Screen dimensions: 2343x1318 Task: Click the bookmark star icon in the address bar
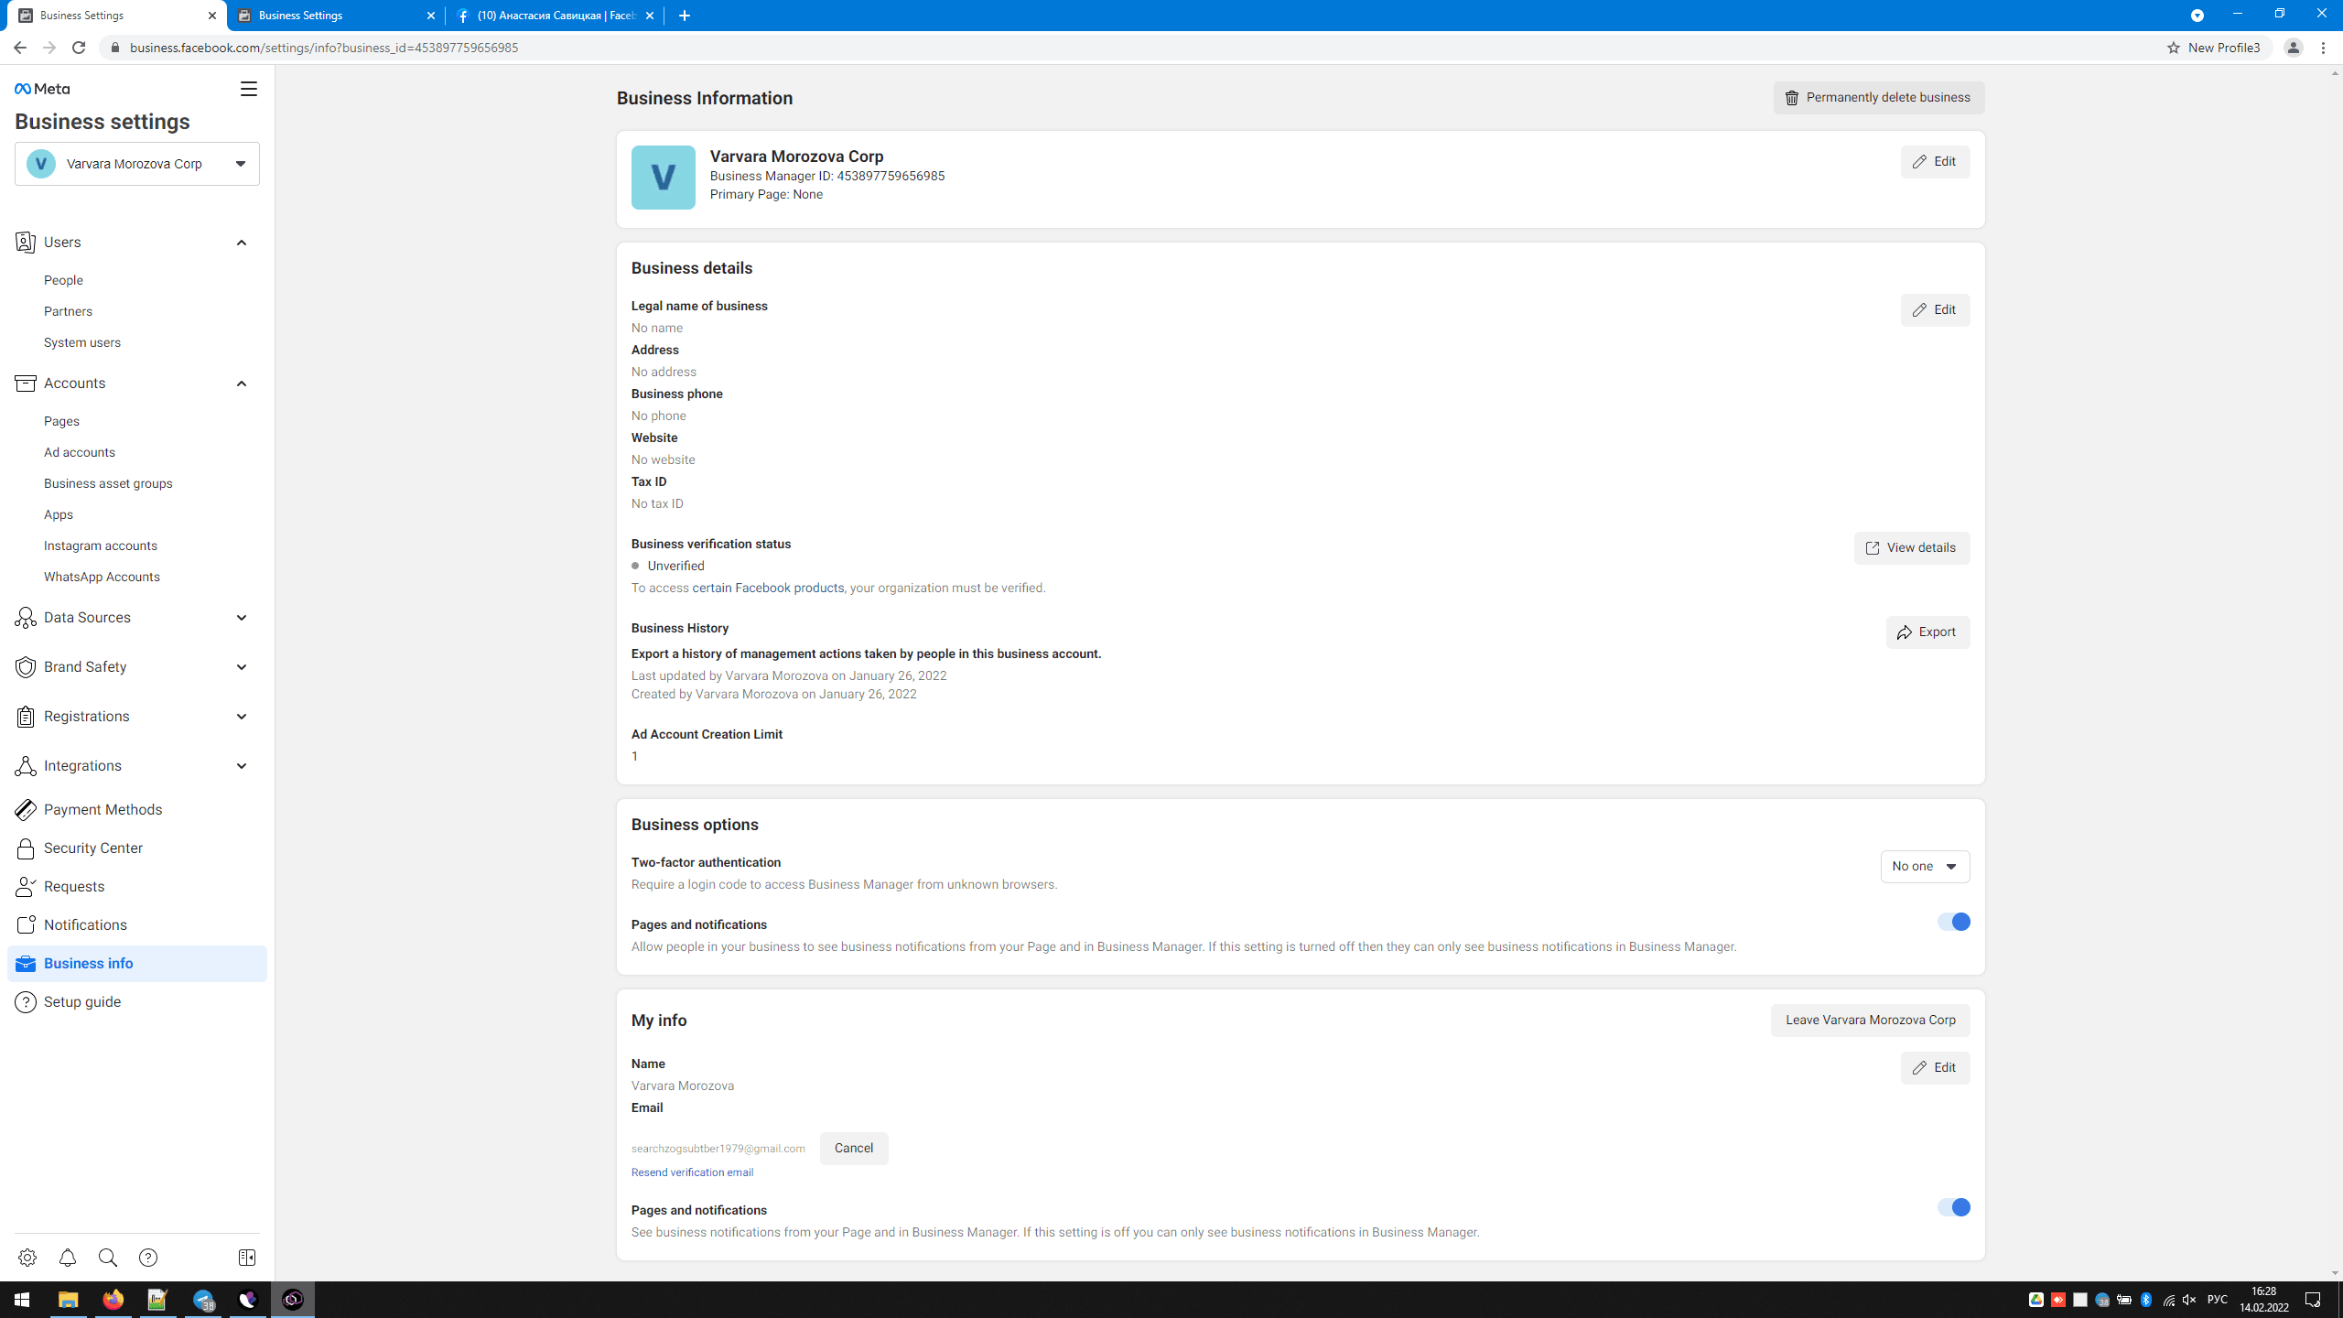click(x=2174, y=48)
